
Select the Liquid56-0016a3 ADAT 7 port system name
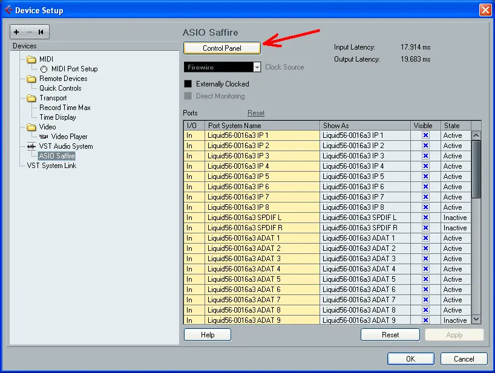point(263,299)
